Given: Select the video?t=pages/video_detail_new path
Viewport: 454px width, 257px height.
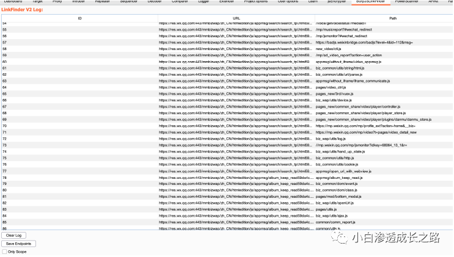Looking at the screenshot, I should click(x=366, y=132).
